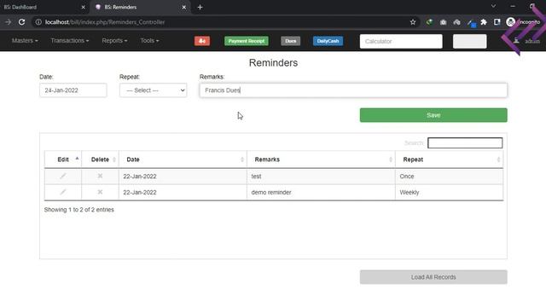The height and width of the screenshot is (307, 546).
Task: Click the table Search box
Action: [465, 142]
